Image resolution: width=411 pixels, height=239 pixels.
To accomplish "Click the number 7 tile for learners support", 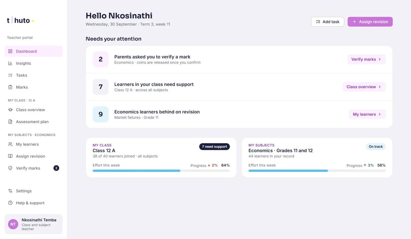I will (101, 87).
